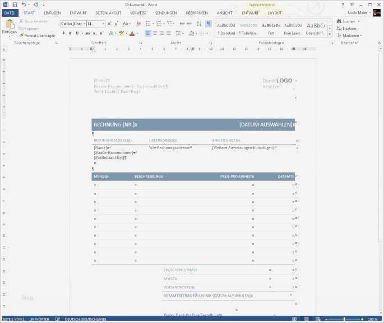Open the font size dropdown showing 14
384x323 pixels.
pos(103,24)
